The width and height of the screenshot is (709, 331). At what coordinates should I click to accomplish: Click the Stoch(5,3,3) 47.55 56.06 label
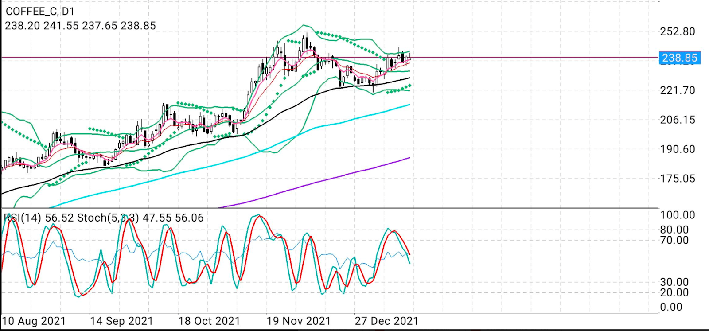coord(140,218)
